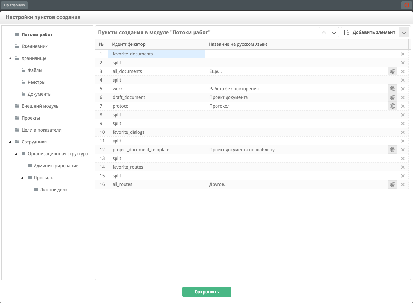Screen dimensions: 413x303
Task: Open translation globe for draft_document row
Action: [392, 97]
